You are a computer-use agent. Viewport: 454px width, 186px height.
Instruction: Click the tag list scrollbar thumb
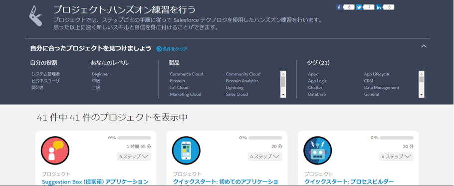tap(422, 79)
